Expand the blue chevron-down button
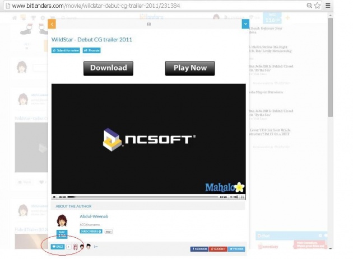353x259 pixels. 245,24
